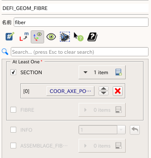Viewport: 151px width, 158px height.
Task: Enable the INFO checkbox
Action: pos(13,130)
